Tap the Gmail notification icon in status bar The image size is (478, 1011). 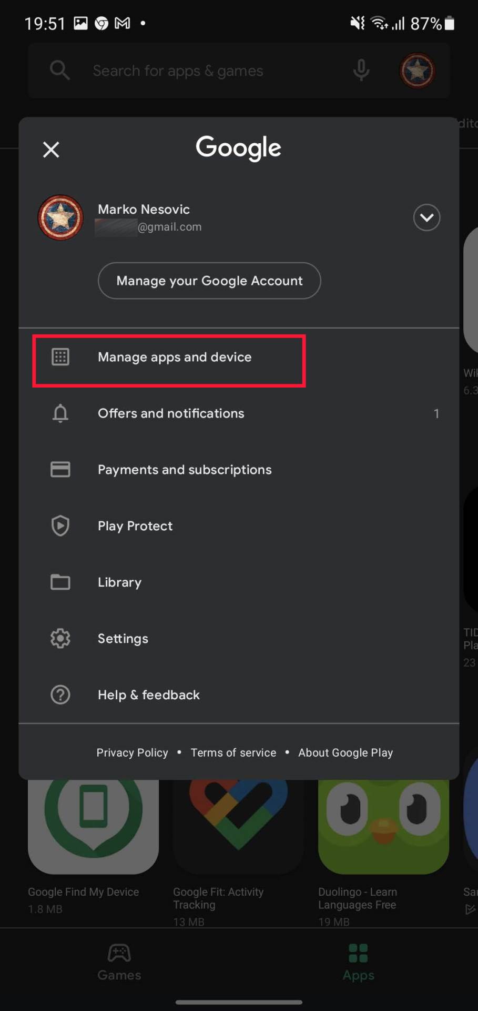click(x=123, y=23)
